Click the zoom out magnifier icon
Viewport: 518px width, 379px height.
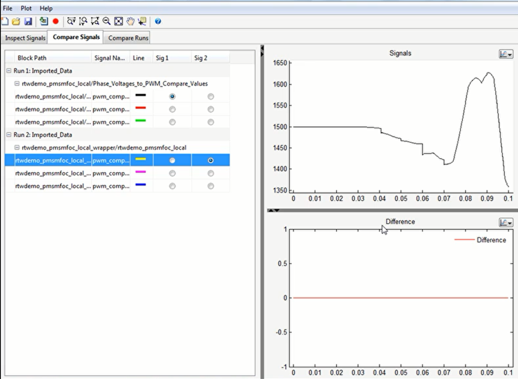click(106, 21)
